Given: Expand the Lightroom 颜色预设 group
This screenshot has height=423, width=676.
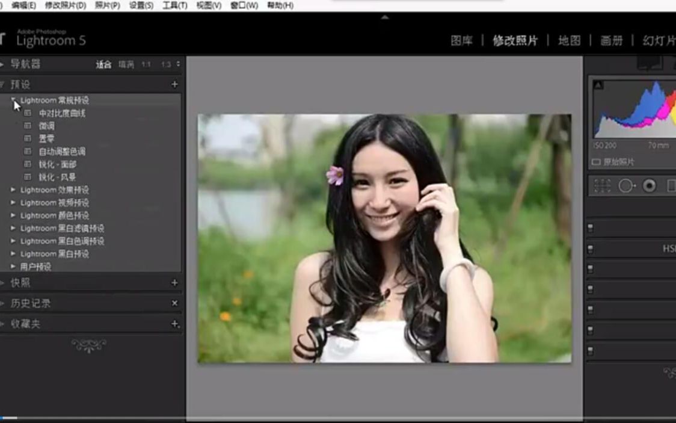Looking at the screenshot, I should pyautogui.click(x=12, y=215).
